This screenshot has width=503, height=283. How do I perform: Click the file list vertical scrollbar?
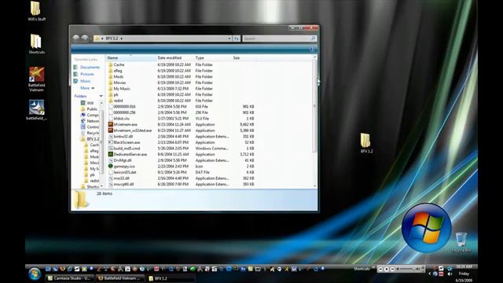tap(314, 106)
